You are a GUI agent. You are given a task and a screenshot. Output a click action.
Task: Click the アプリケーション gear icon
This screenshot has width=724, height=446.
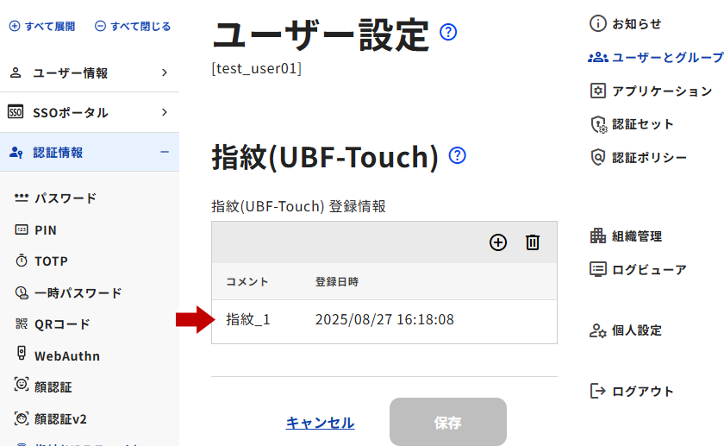[598, 91]
